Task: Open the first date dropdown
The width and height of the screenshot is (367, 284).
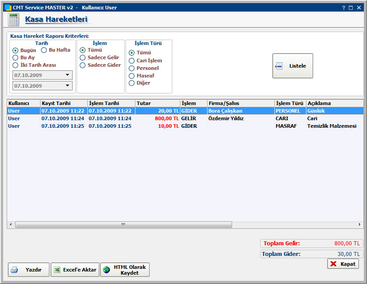Action: coord(68,75)
